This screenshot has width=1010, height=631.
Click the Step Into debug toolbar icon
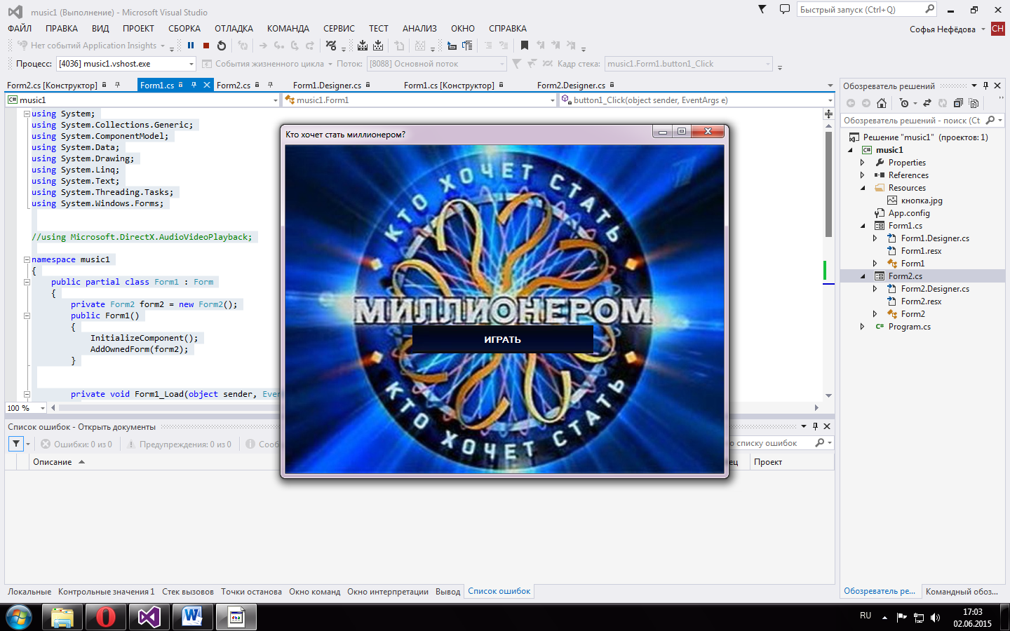pos(279,46)
